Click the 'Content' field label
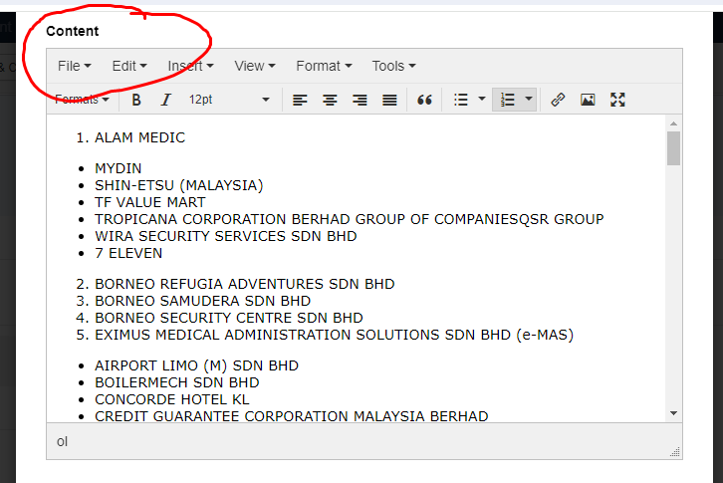This screenshot has width=723, height=483. coord(73,31)
